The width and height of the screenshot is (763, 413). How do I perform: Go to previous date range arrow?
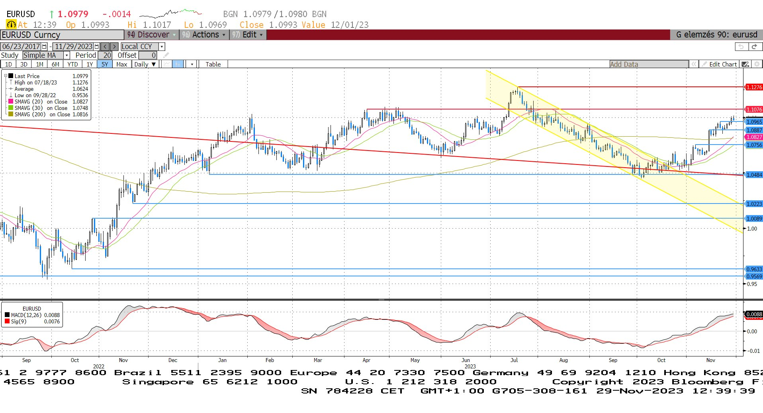point(105,47)
